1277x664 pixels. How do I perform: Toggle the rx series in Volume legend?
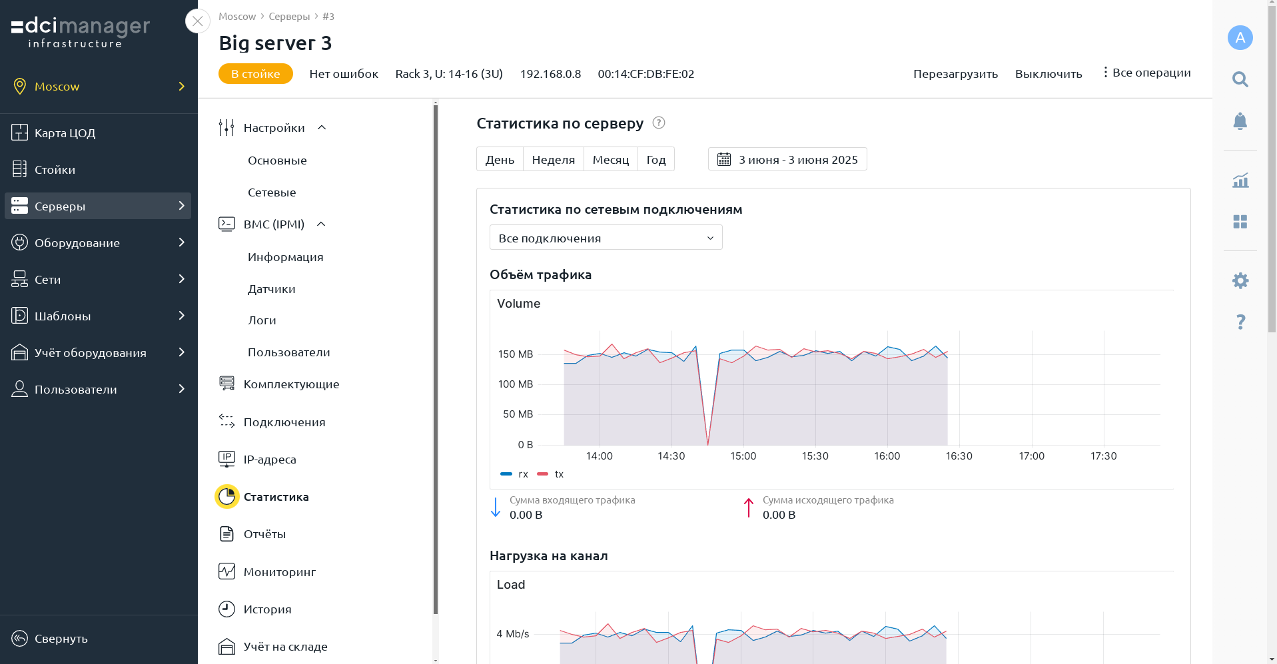pos(514,474)
